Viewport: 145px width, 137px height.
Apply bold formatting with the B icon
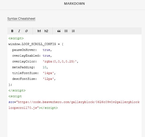click(x=12, y=31)
